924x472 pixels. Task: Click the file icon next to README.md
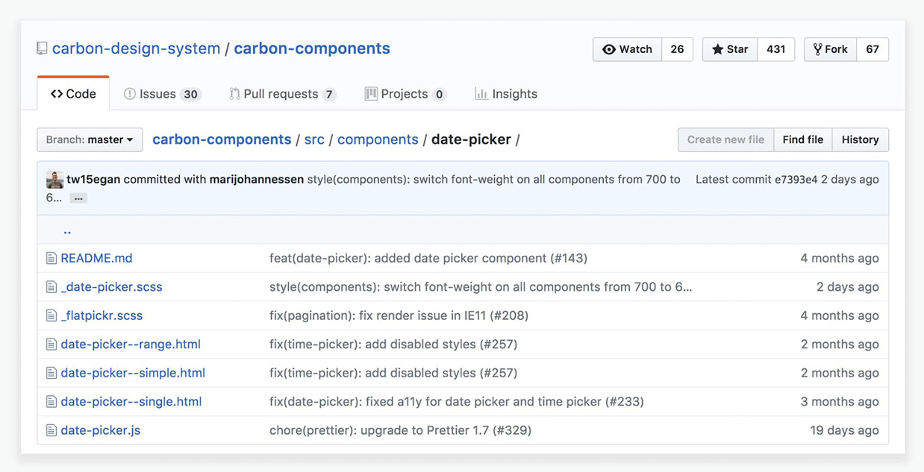tap(51, 258)
